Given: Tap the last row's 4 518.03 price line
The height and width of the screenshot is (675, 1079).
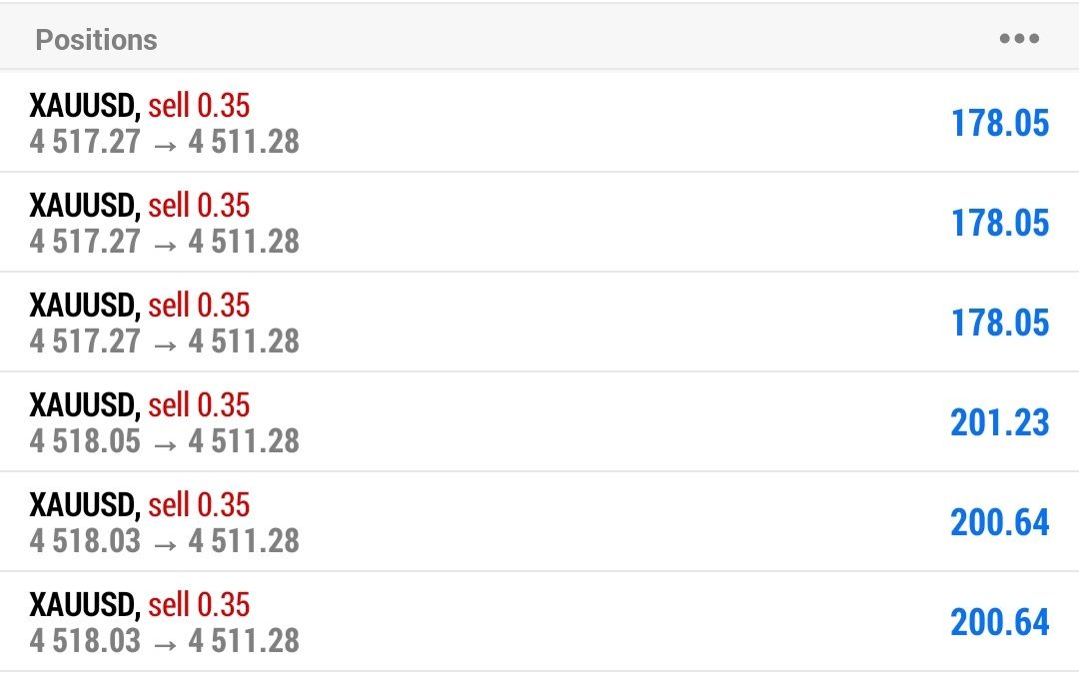Looking at the screenshot, I should pos(165,641).
